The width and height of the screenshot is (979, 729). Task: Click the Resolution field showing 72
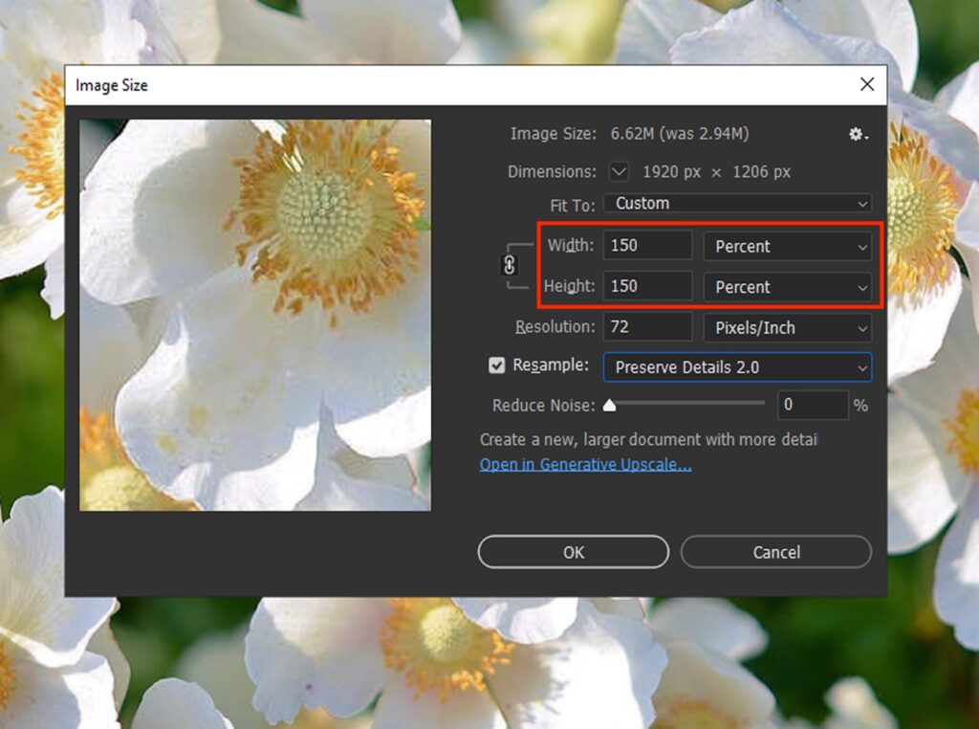647,327
